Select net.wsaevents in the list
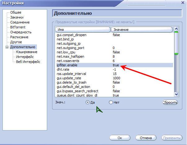The height and width of the screenshot is (145, 187). click(115, 61)
